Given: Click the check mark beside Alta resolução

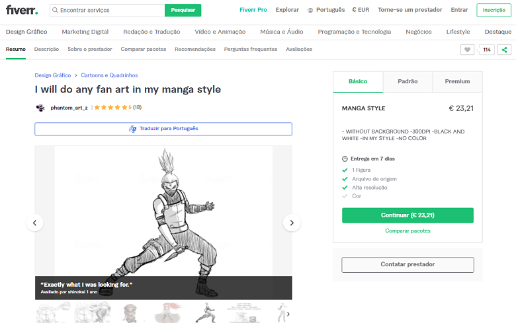Looking at the screenshot, I should point(345,188).
